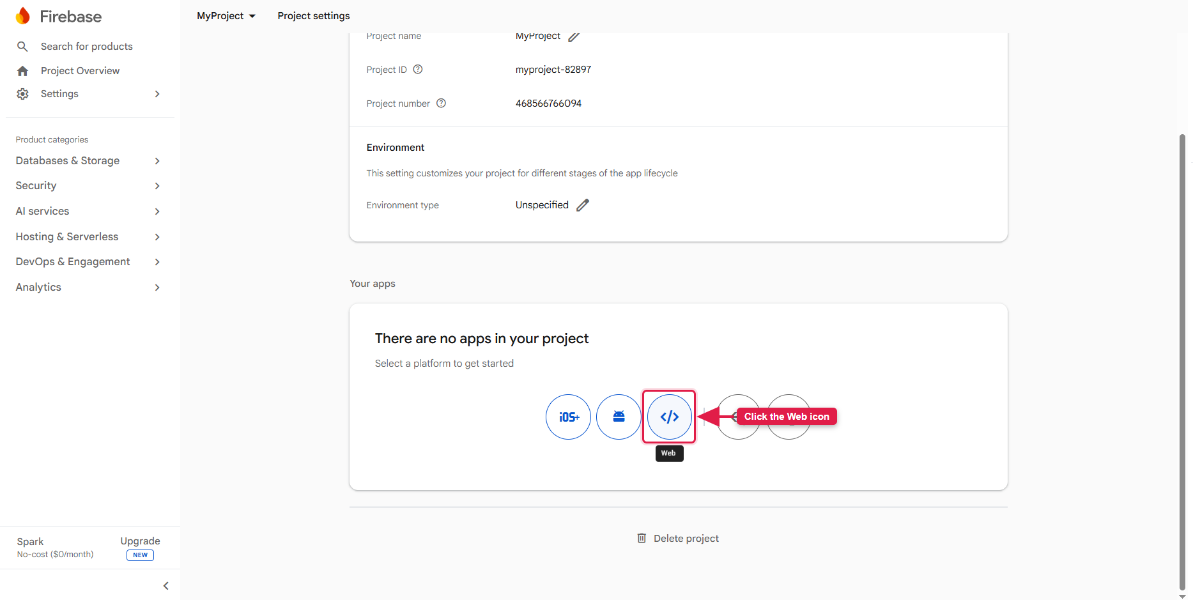The image size is (1193, 600).
Task: Click the Settings gear icon
Action: pos(22,94)
